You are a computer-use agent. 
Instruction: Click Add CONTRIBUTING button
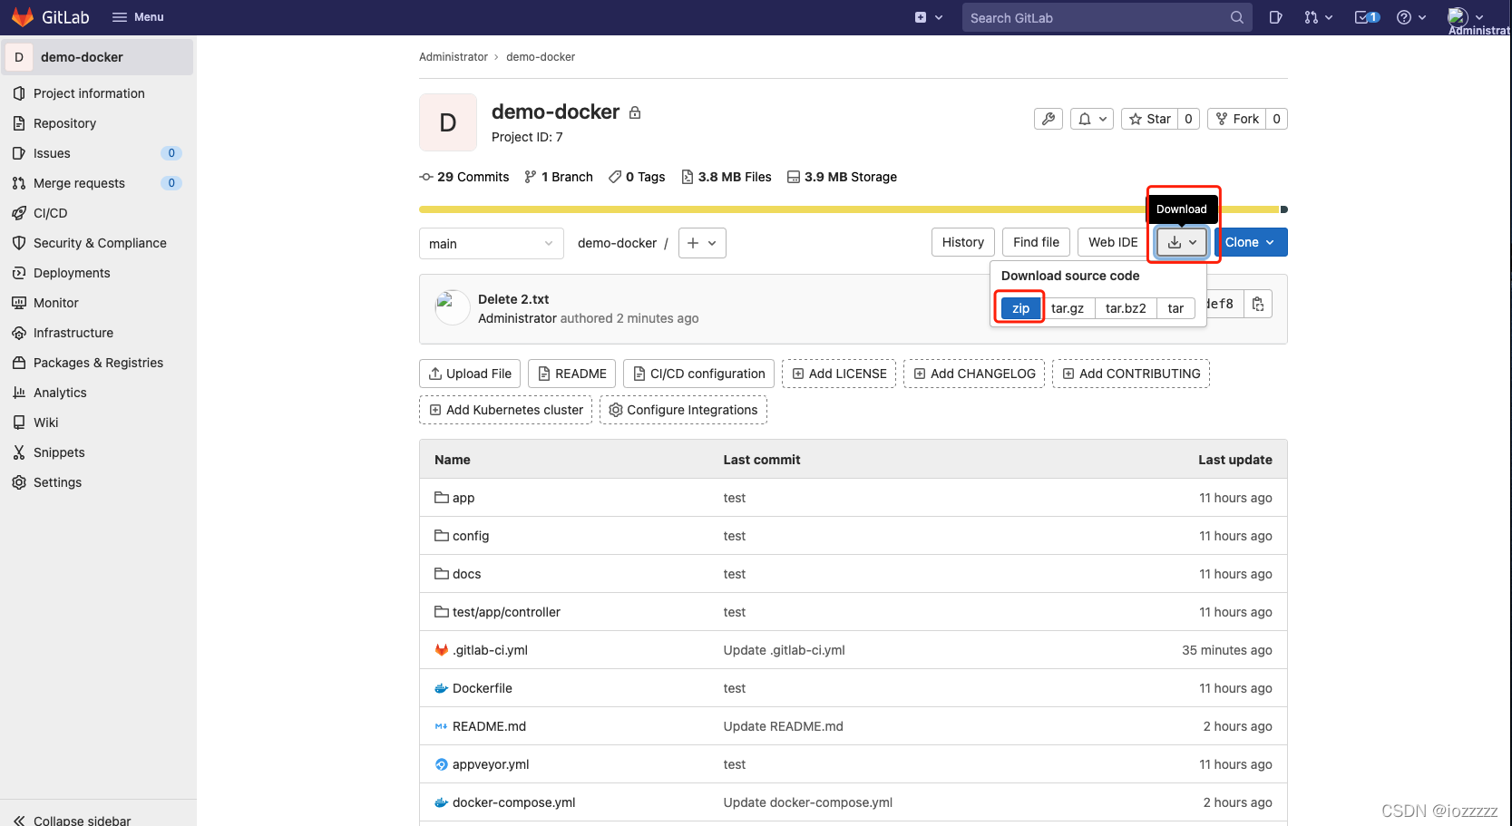(1131, 374)
